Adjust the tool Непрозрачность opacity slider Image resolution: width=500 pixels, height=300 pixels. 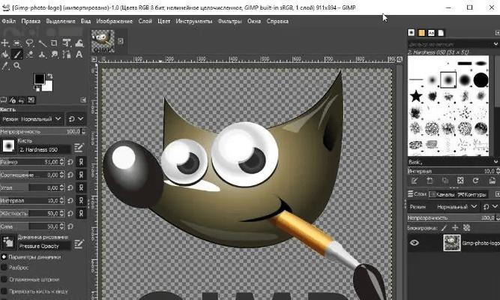coord(43,131)
